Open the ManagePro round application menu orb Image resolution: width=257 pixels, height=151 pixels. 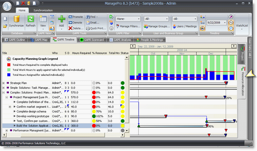pos(7,6)
